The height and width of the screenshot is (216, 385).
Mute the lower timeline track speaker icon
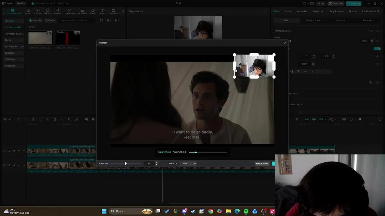pyautogui.click(x=19, y=165)
